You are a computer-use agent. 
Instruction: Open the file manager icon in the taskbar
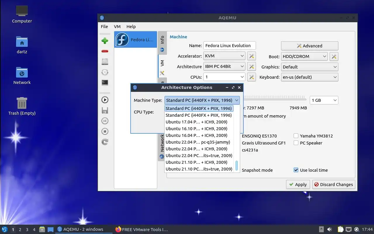pyautogui.click(x=42, y=229)
